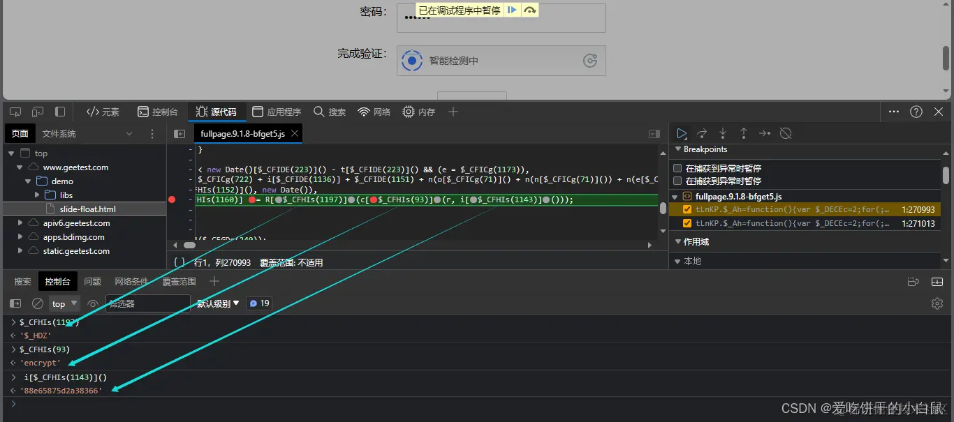Screen dimensions: 954x422
Task: Toggle the DevTools activity bar dock icon
Action: tap(60, 112)
